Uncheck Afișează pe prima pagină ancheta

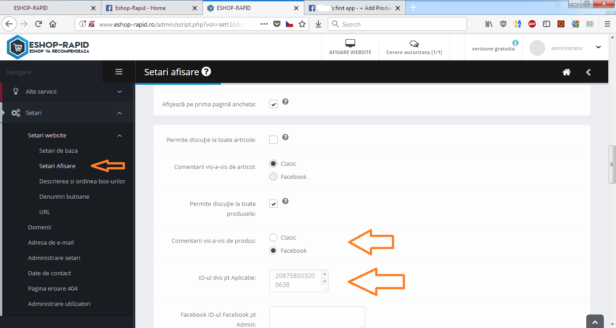pyautogui.click(x=273, y=104)
